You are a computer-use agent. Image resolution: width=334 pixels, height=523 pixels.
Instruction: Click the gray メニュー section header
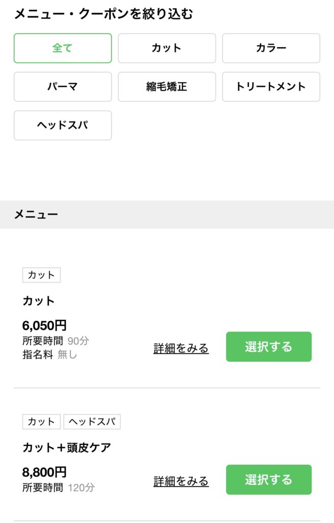(36, 215)
